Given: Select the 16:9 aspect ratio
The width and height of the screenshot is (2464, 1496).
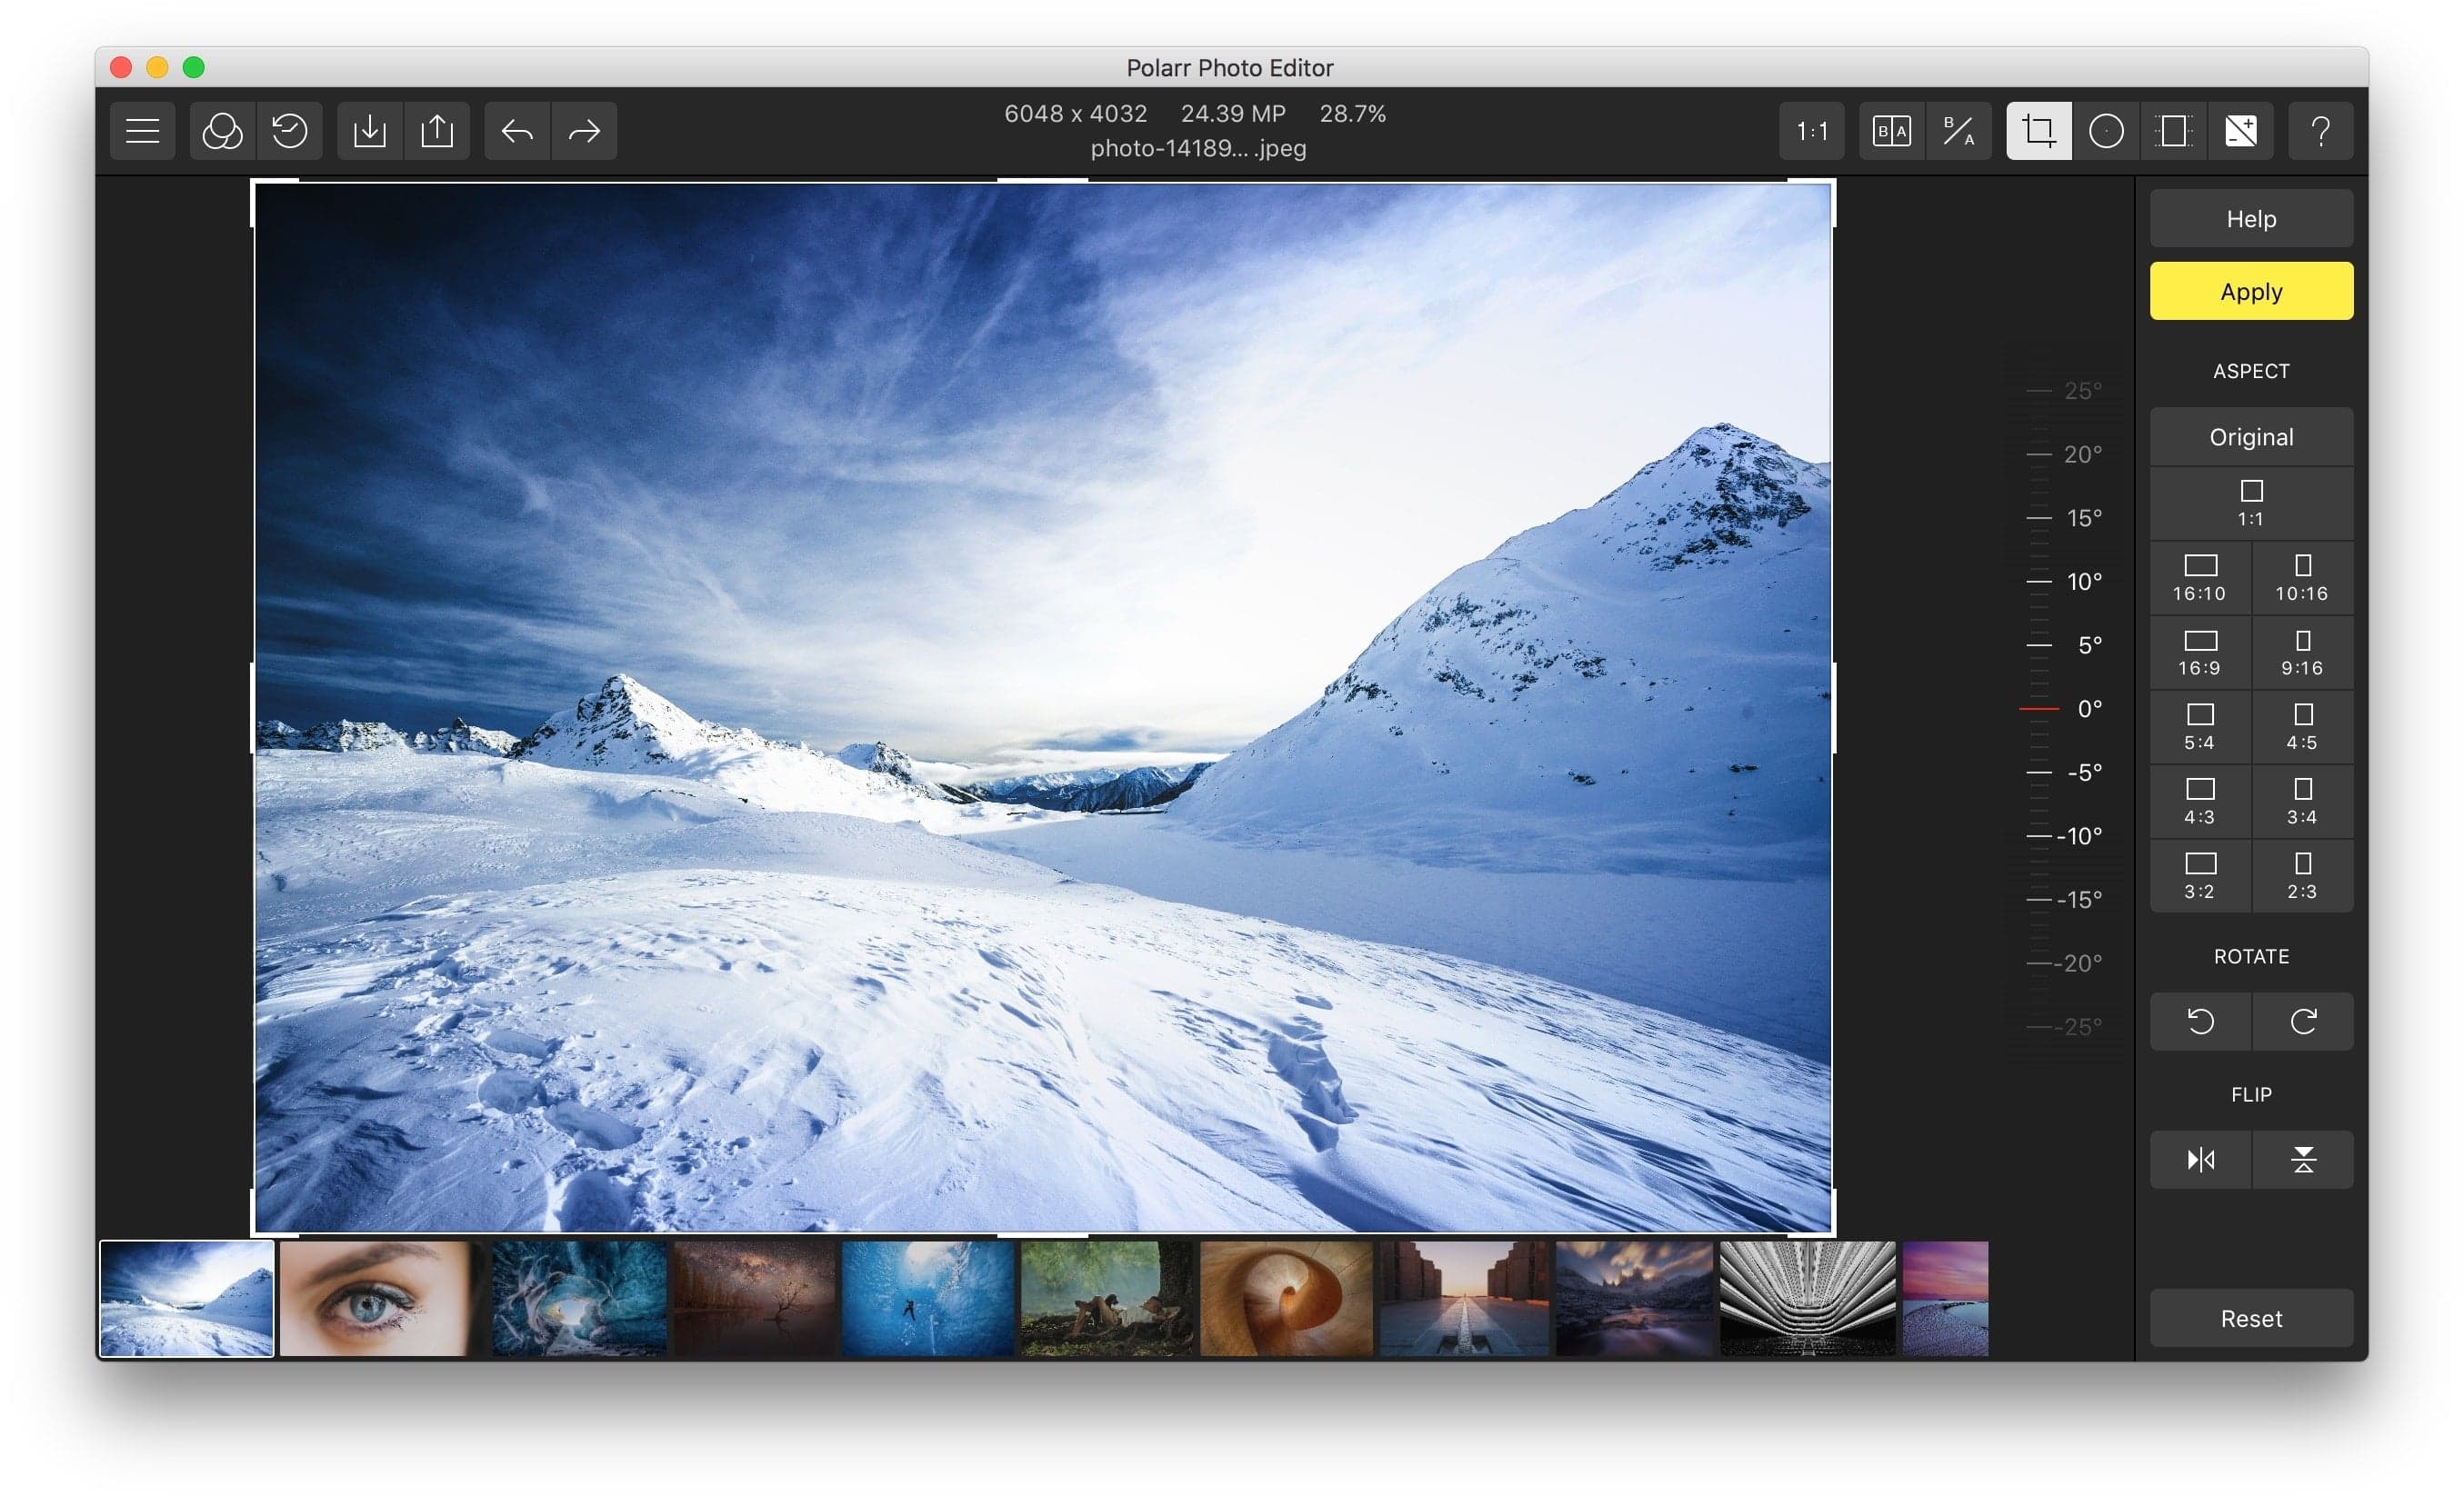Looking at the screenshot, I should pyautogui.click(x=2200, y=653).
